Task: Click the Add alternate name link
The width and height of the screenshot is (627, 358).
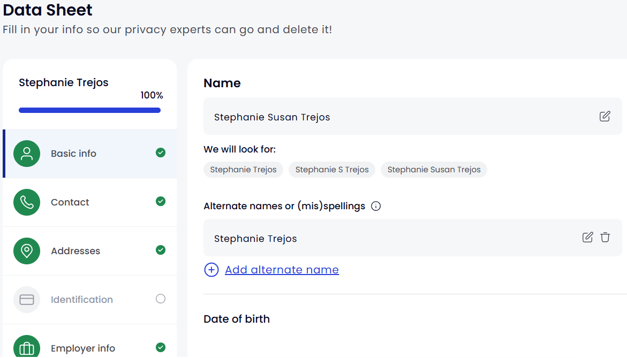Action: (x=282, y=270)
